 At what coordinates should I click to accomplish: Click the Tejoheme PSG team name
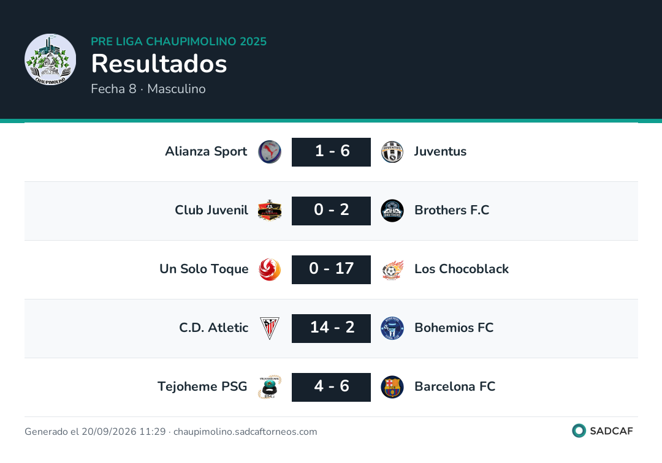(x=202, y=386)
